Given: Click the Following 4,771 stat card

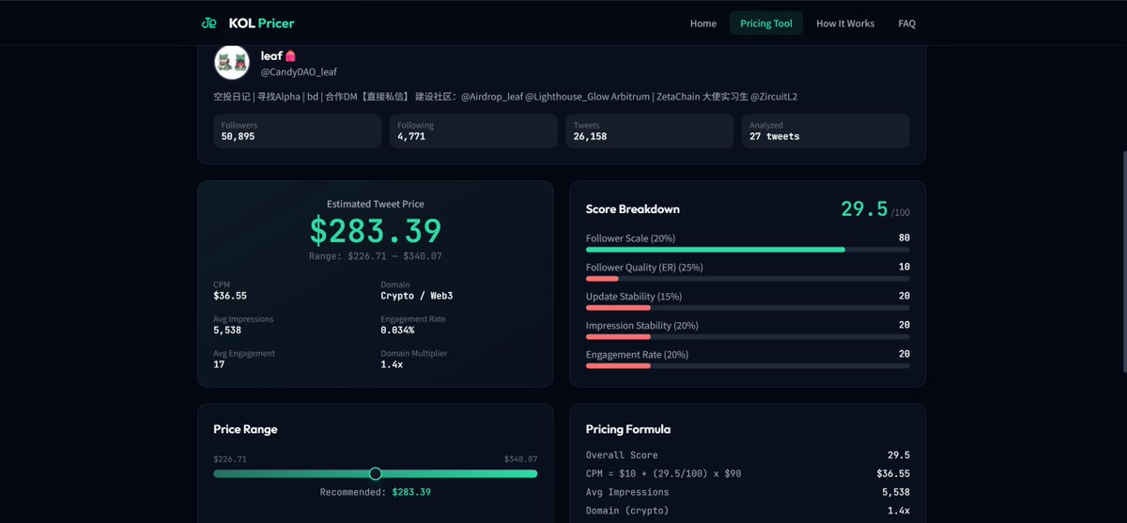Looking at the screenshot, I should (x=472, y=131).
